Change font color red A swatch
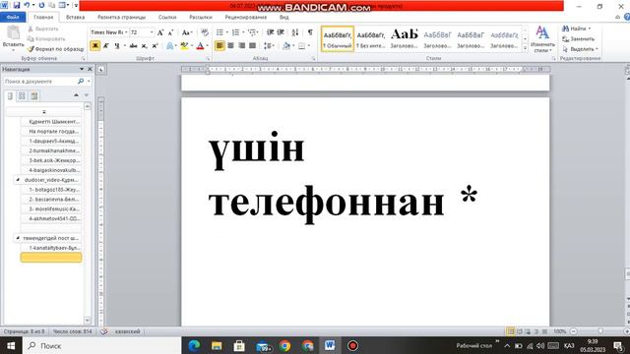 click(x=200, y=46)
